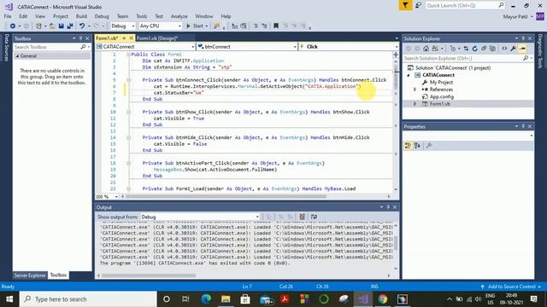Save the current file with Save icon

[x=61, y=26]
